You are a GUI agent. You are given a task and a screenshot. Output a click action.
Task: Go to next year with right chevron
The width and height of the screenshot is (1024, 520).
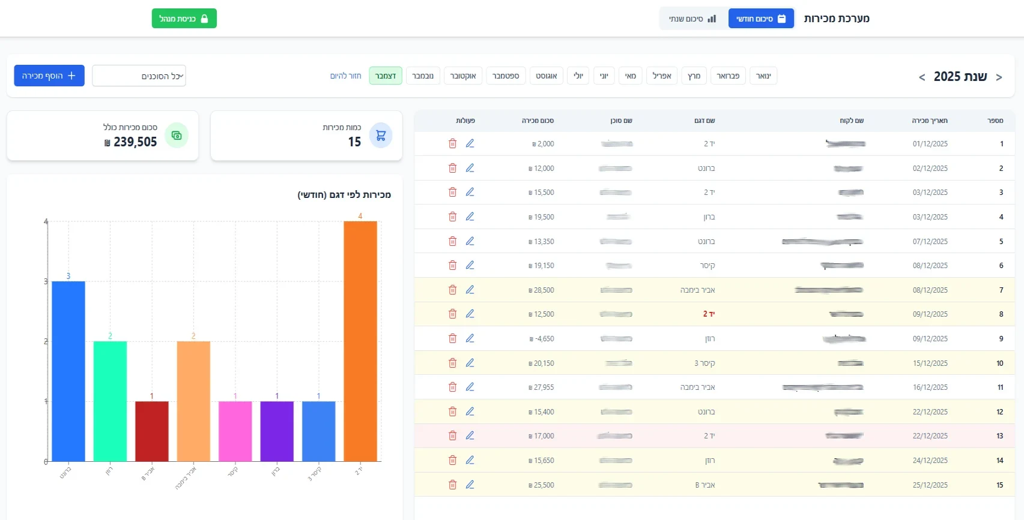coord(999,77)
